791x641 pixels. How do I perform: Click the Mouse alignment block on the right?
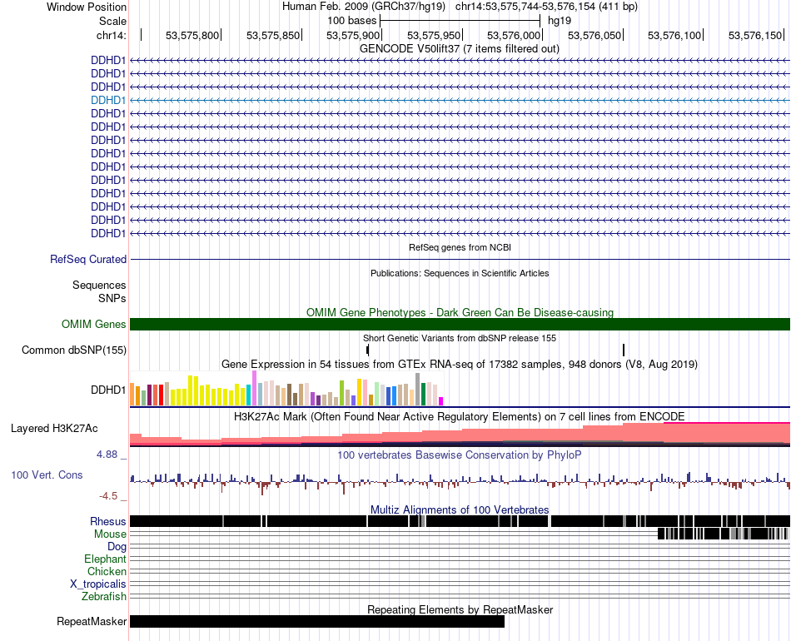pyautogui.click(x=724, y=534)
